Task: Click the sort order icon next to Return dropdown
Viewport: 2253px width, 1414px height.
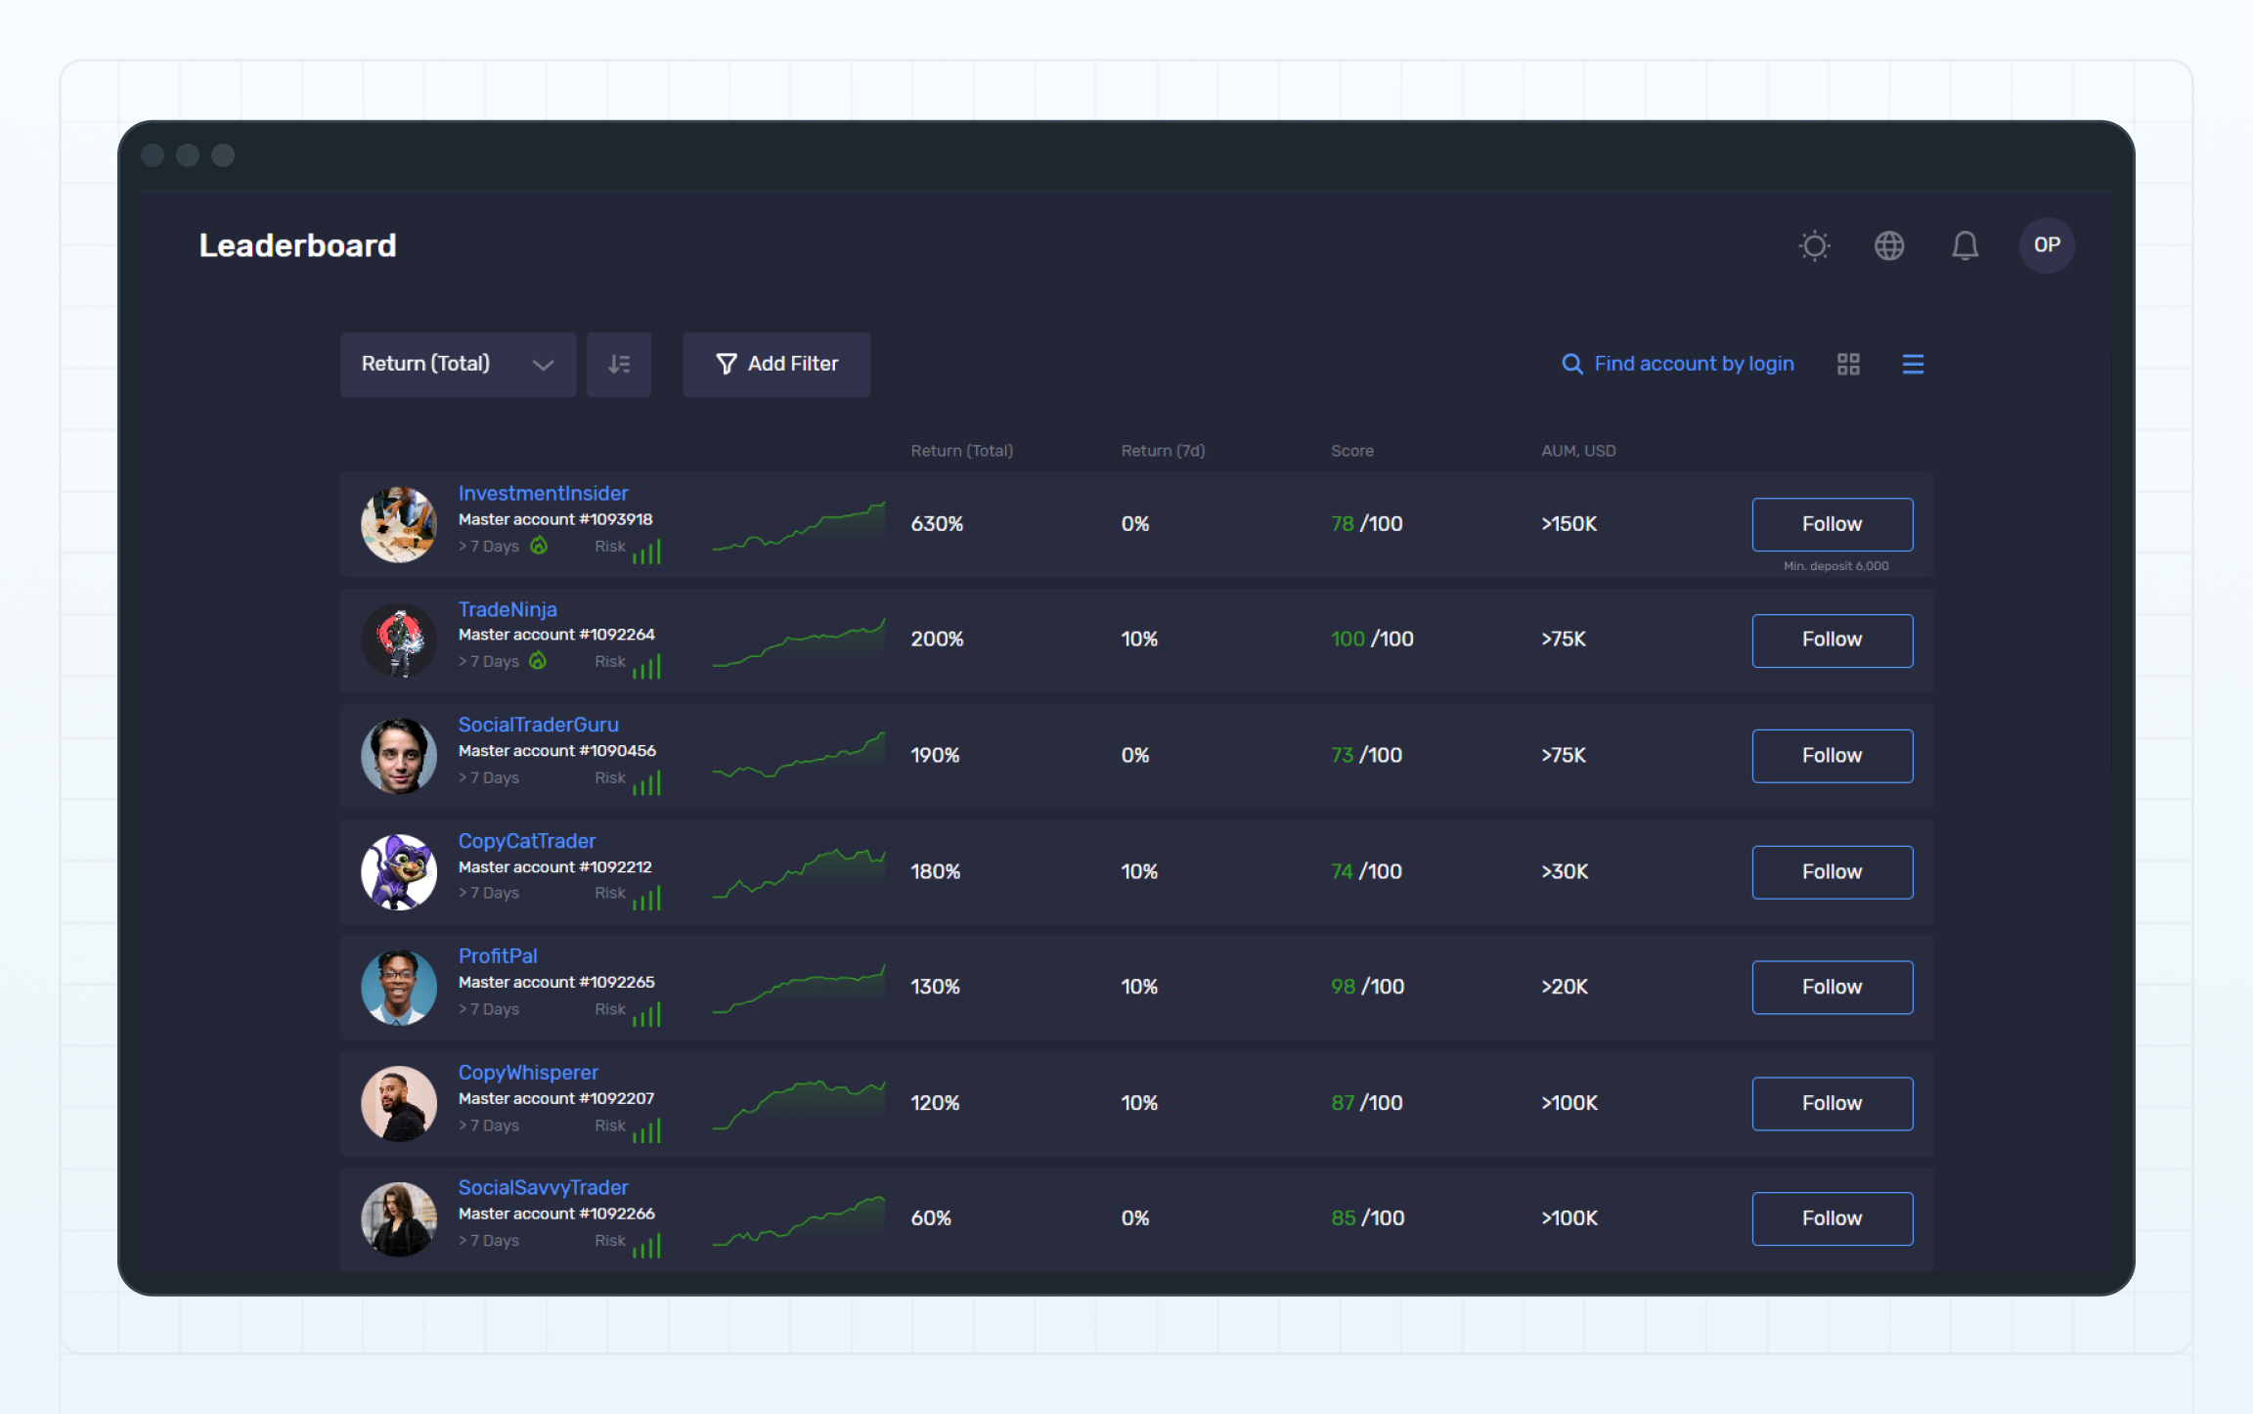Action: [618, 364]
